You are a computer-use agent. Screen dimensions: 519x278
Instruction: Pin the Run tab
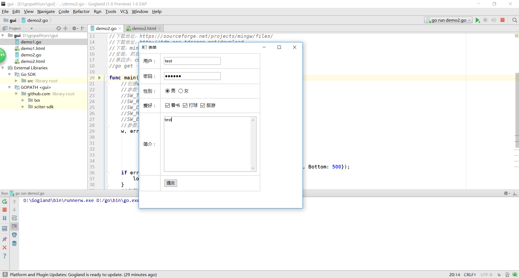point(5,239)
